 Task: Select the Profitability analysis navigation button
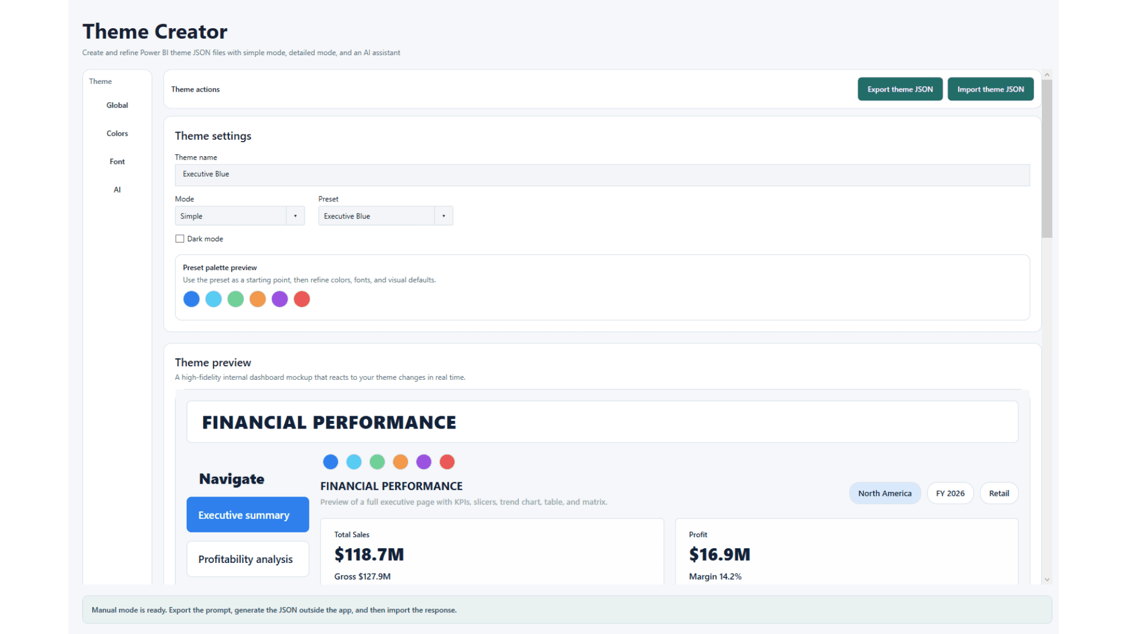pyautogui.click(x=248, y=559)
